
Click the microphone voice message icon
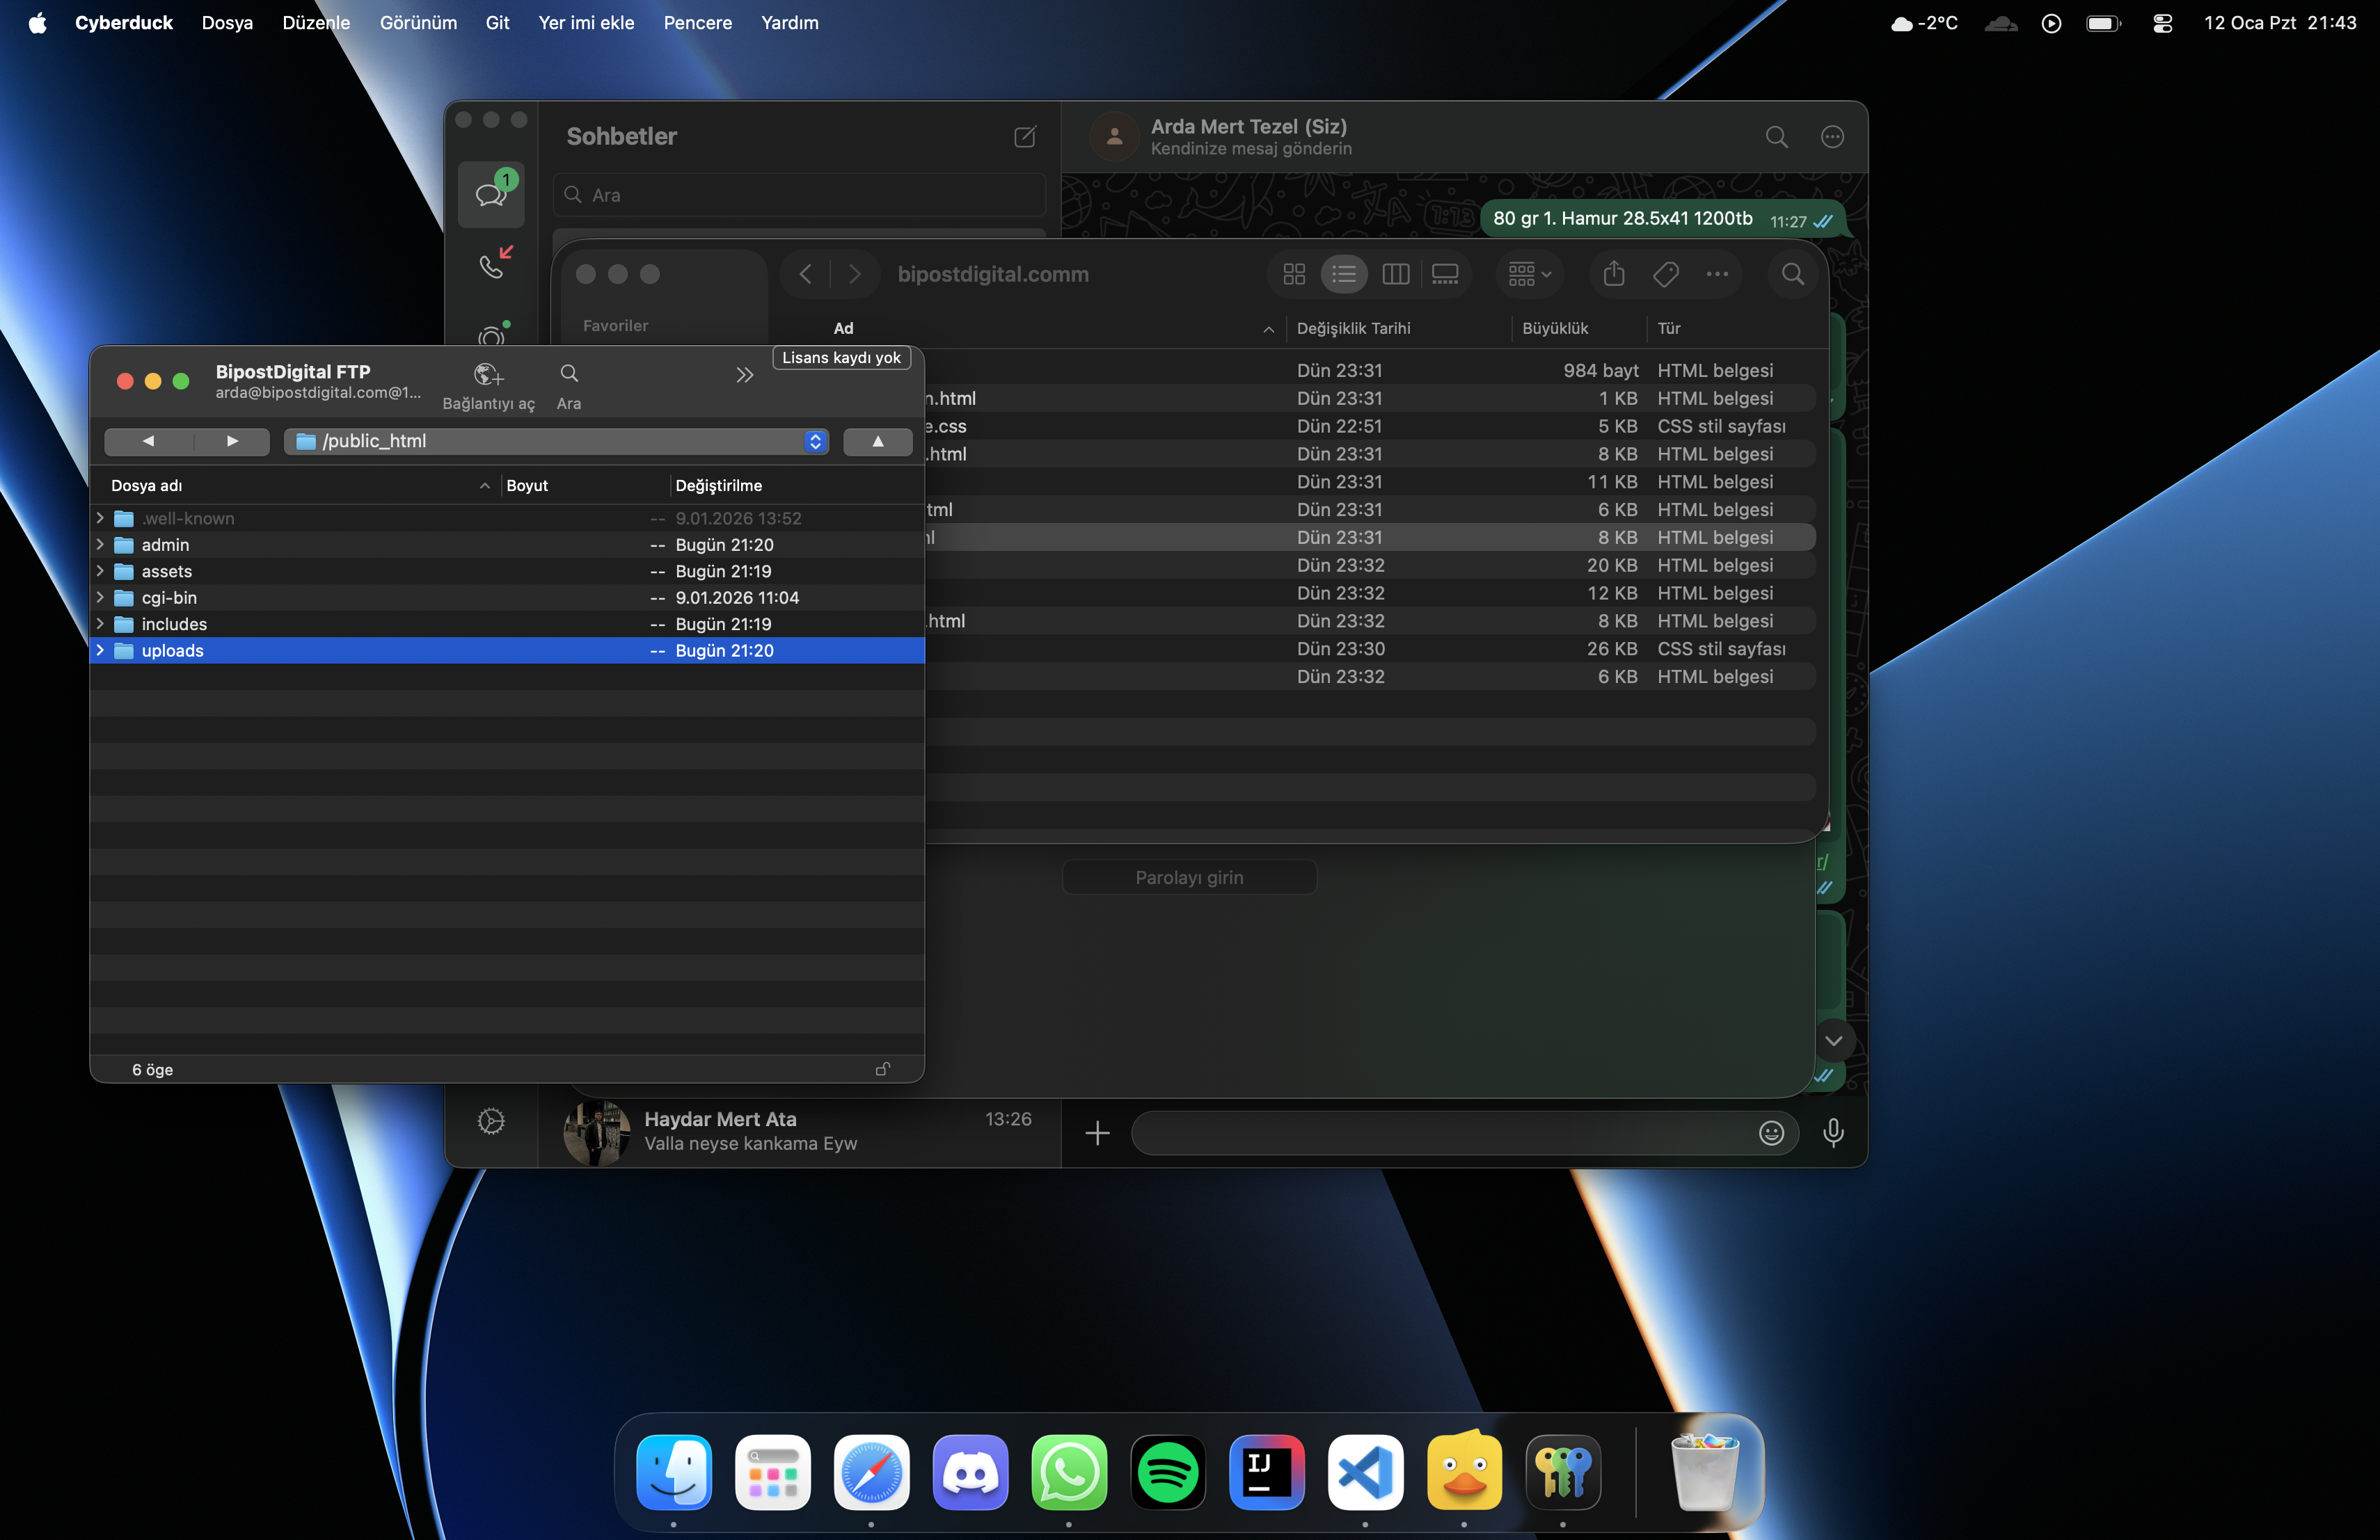coord(1833,1132)
